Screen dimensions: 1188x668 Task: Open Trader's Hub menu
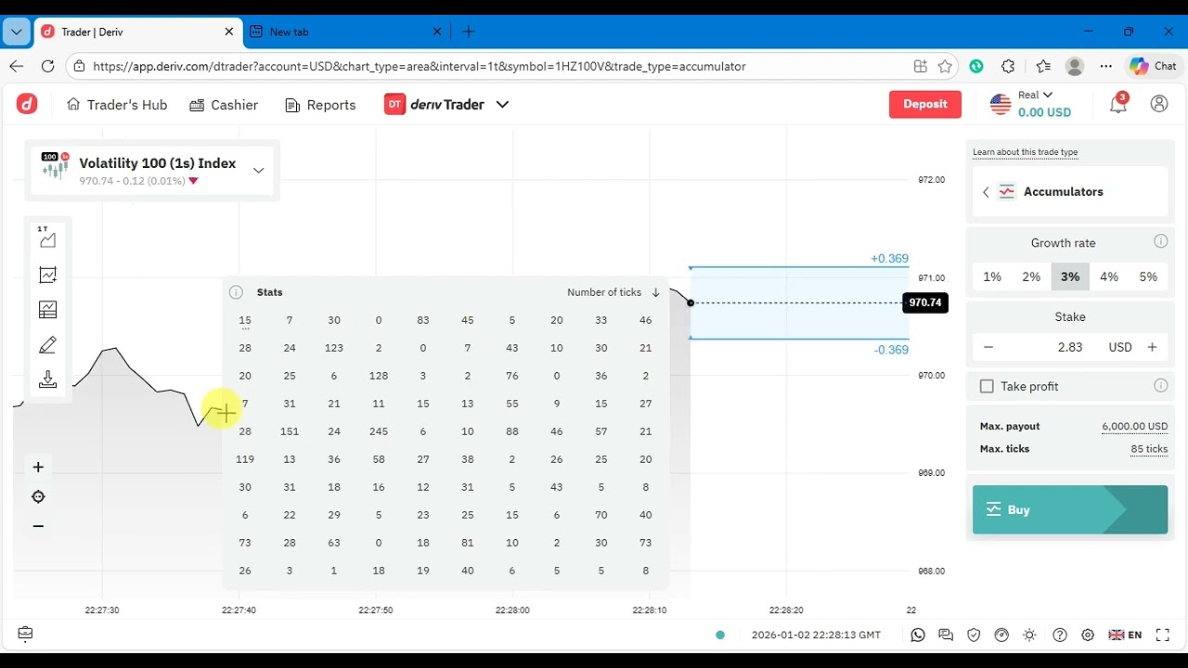(117, 105)
